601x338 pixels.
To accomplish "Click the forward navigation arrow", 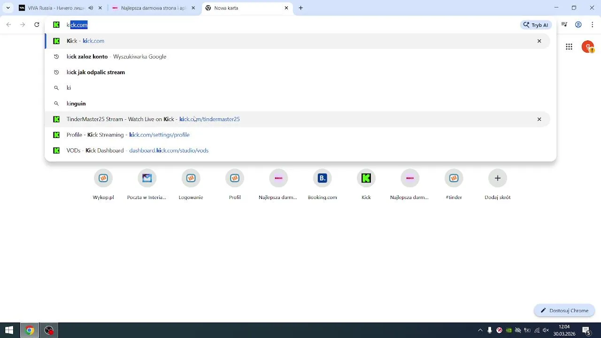I will pos(23,25).
